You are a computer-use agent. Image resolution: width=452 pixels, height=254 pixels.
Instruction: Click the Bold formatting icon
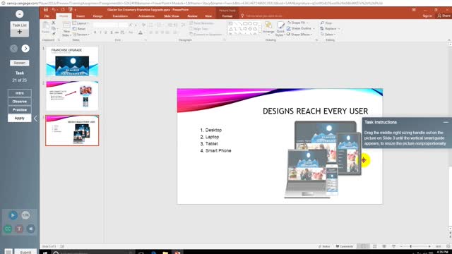[x=95, y=32]
